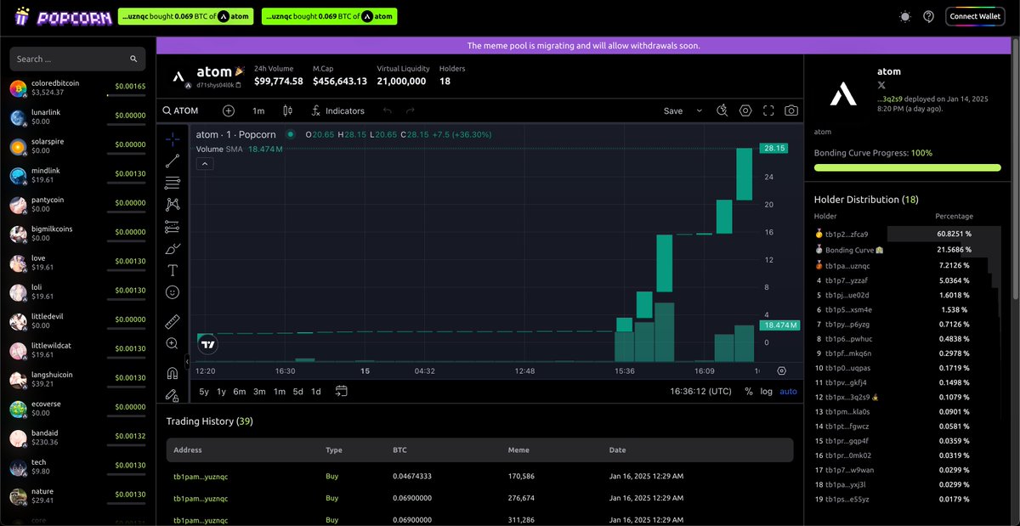Select the ruler measure tool
This screenshot has height=526, width=1020.
tap(173, 322)
